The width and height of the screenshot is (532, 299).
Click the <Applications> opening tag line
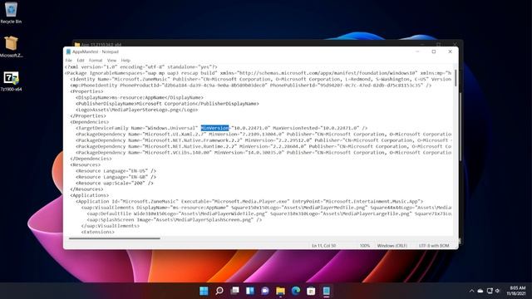[x=90, y=195]
